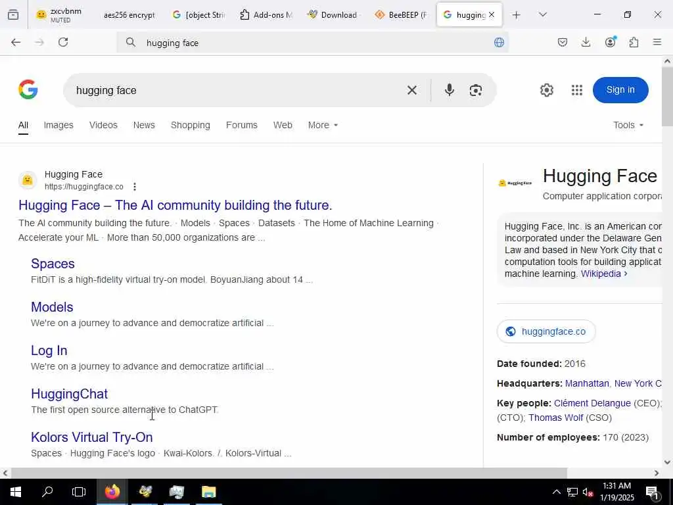This screenshot has height=505, width=673.
Task: Open the taskbar clock showing 1:31 AM
Action: 616,492
